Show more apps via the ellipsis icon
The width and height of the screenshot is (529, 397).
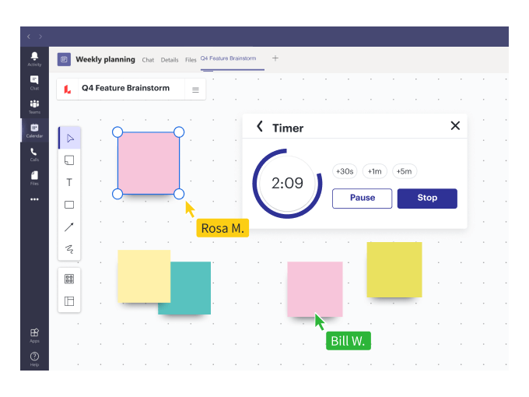[34, 199]
